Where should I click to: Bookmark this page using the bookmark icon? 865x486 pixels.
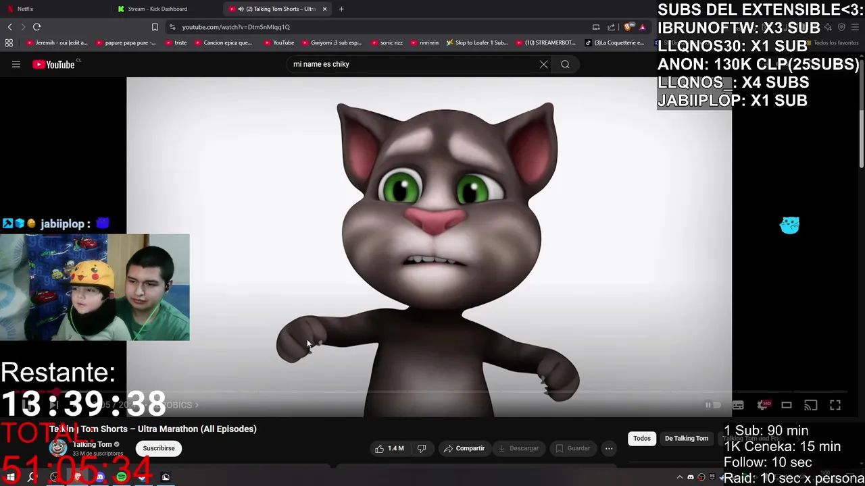click(155, 27)
